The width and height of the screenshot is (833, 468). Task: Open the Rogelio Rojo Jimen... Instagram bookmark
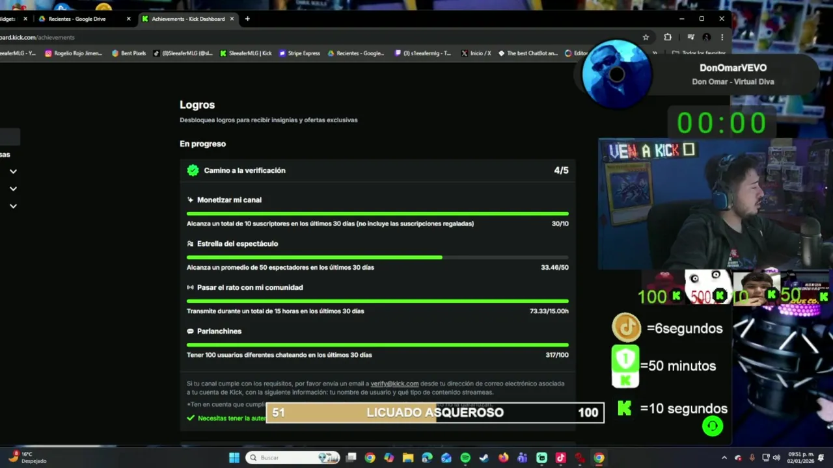[74, 53]
